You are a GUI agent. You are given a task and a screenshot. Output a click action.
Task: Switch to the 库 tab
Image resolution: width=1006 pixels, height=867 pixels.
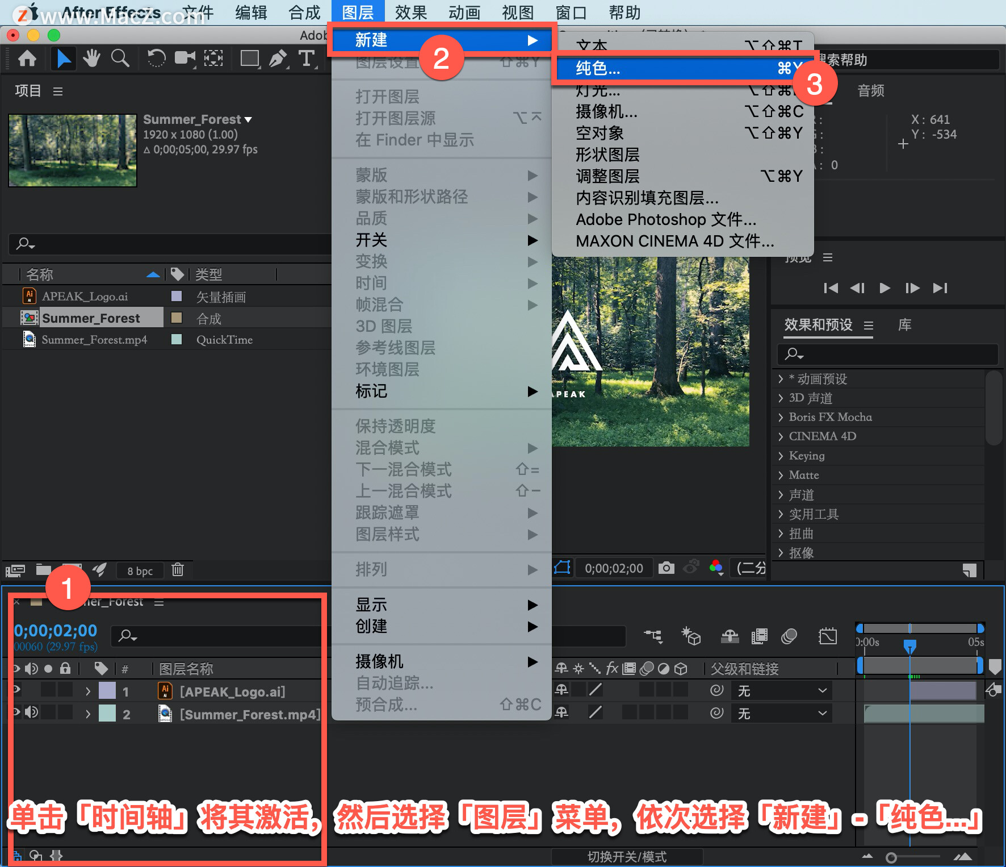coord(904,325)
